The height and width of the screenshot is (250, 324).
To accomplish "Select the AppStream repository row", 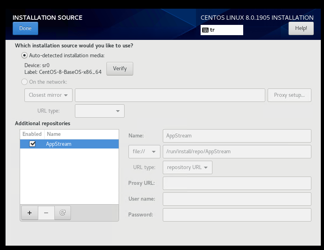I will 69,144.
